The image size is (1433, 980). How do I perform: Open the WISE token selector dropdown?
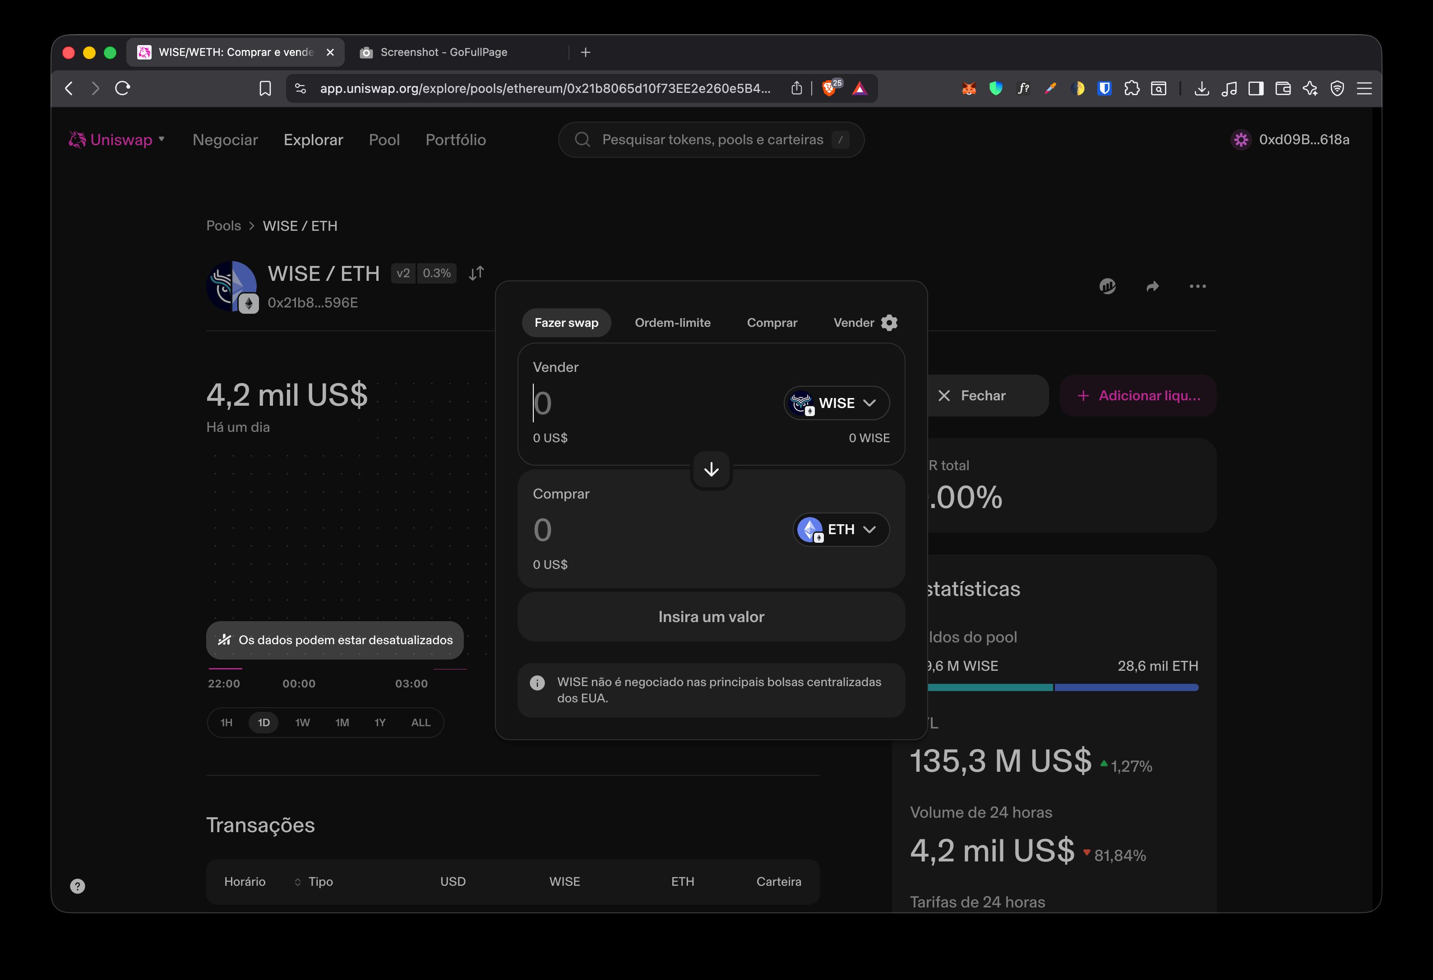click(x=837, y=403)
